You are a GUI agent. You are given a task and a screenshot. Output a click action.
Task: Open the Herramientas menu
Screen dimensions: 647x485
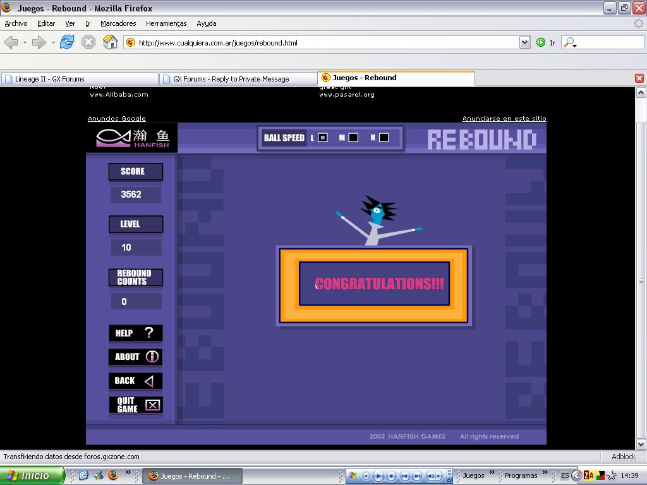(x=166, y=23)
